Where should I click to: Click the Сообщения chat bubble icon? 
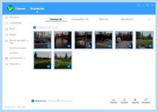7,23
